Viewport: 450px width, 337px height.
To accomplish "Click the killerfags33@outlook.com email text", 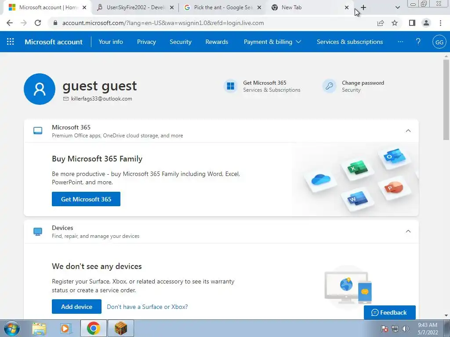I will (102, 99).
